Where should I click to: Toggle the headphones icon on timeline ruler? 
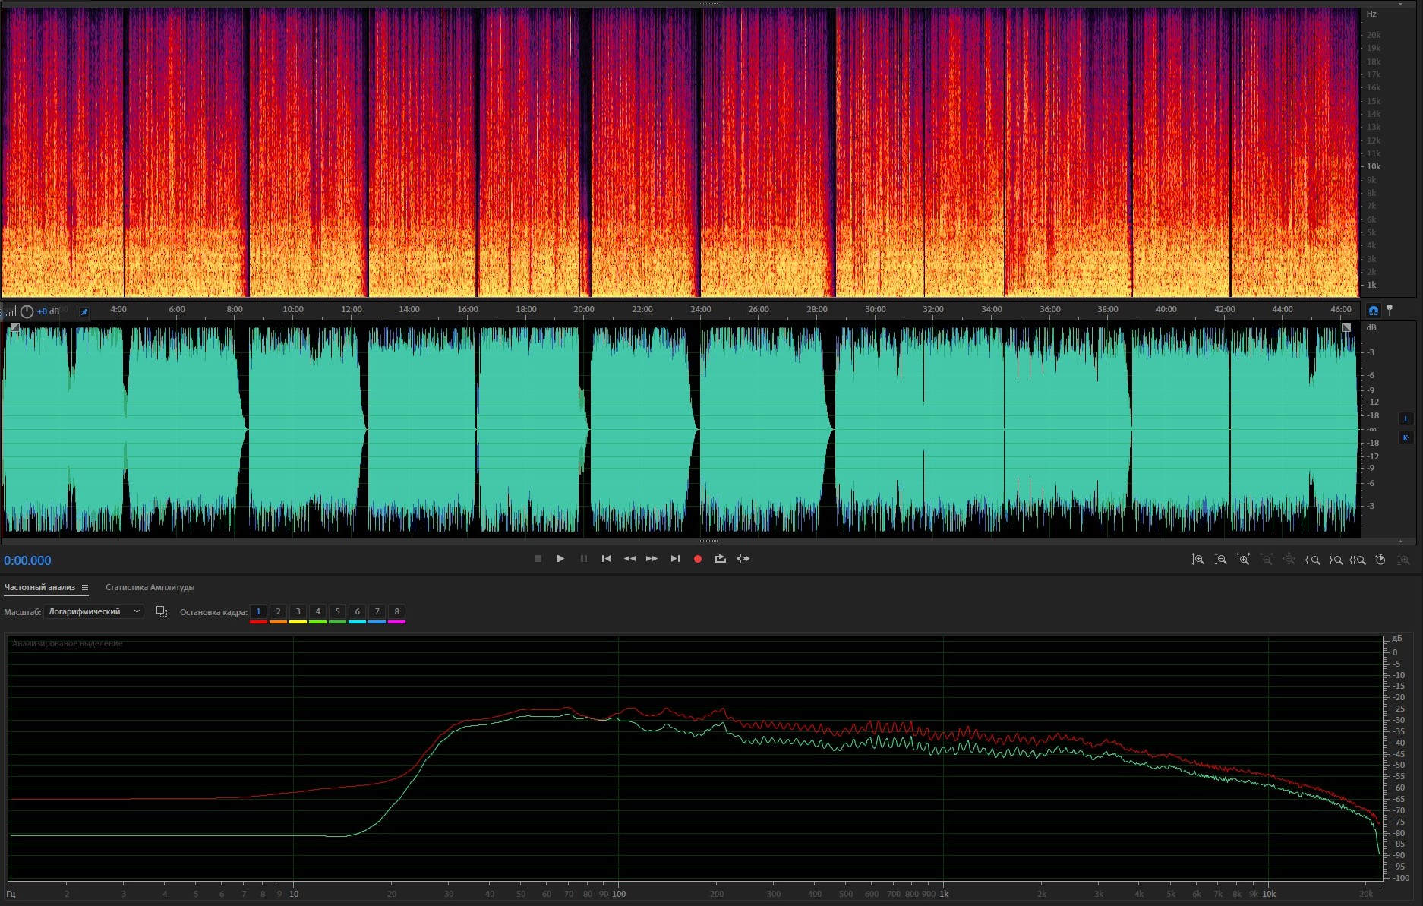point(1373,310)
